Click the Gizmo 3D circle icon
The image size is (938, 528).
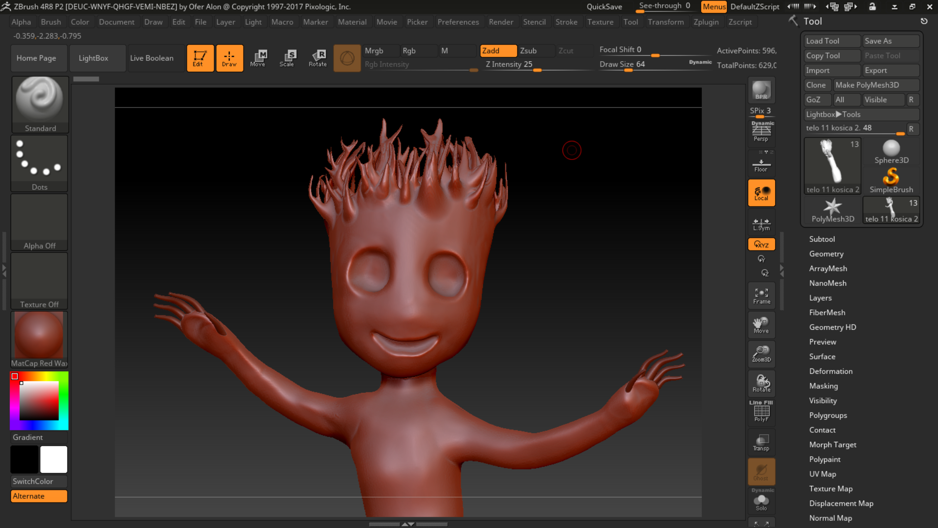[x=347, y=58]
